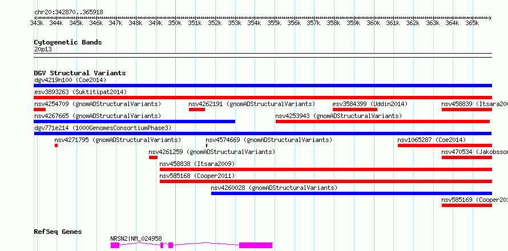
Task: Open nsv4254709 gnomAD label
Action: pyautogui.click(x=98, y=104)
